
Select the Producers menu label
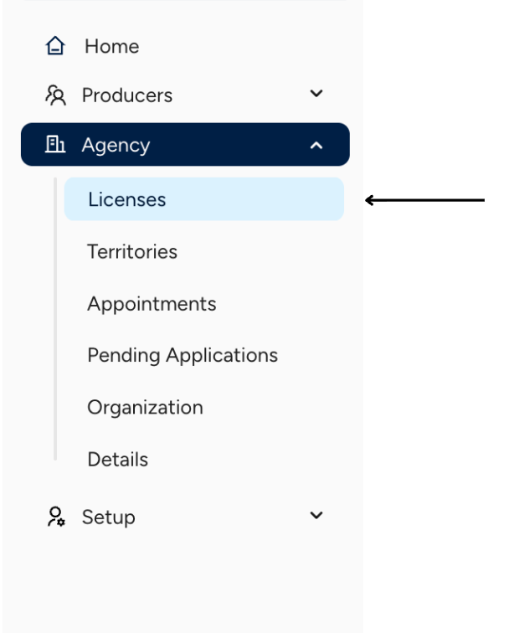(x=126, y=95)
